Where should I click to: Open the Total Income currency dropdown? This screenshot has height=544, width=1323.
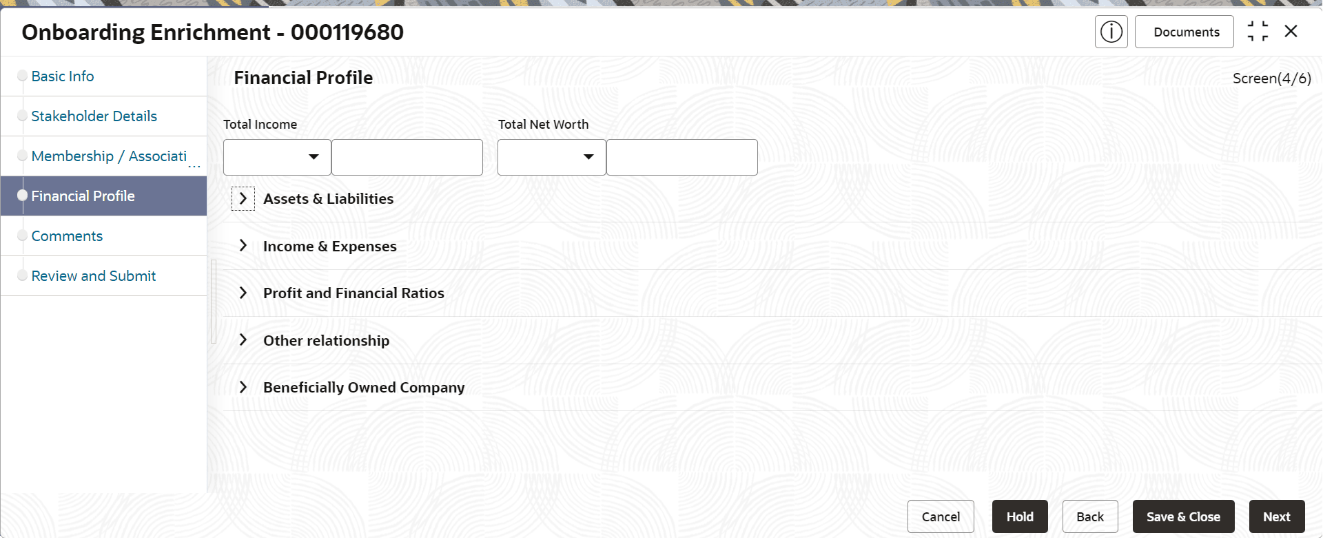click(277, 157)
